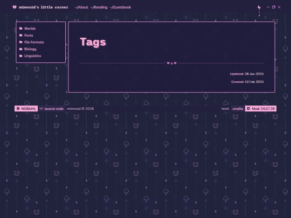Open mimvoid's little corner home link
291x218 pixels.
pyautogui.click(x=44, y=7)
